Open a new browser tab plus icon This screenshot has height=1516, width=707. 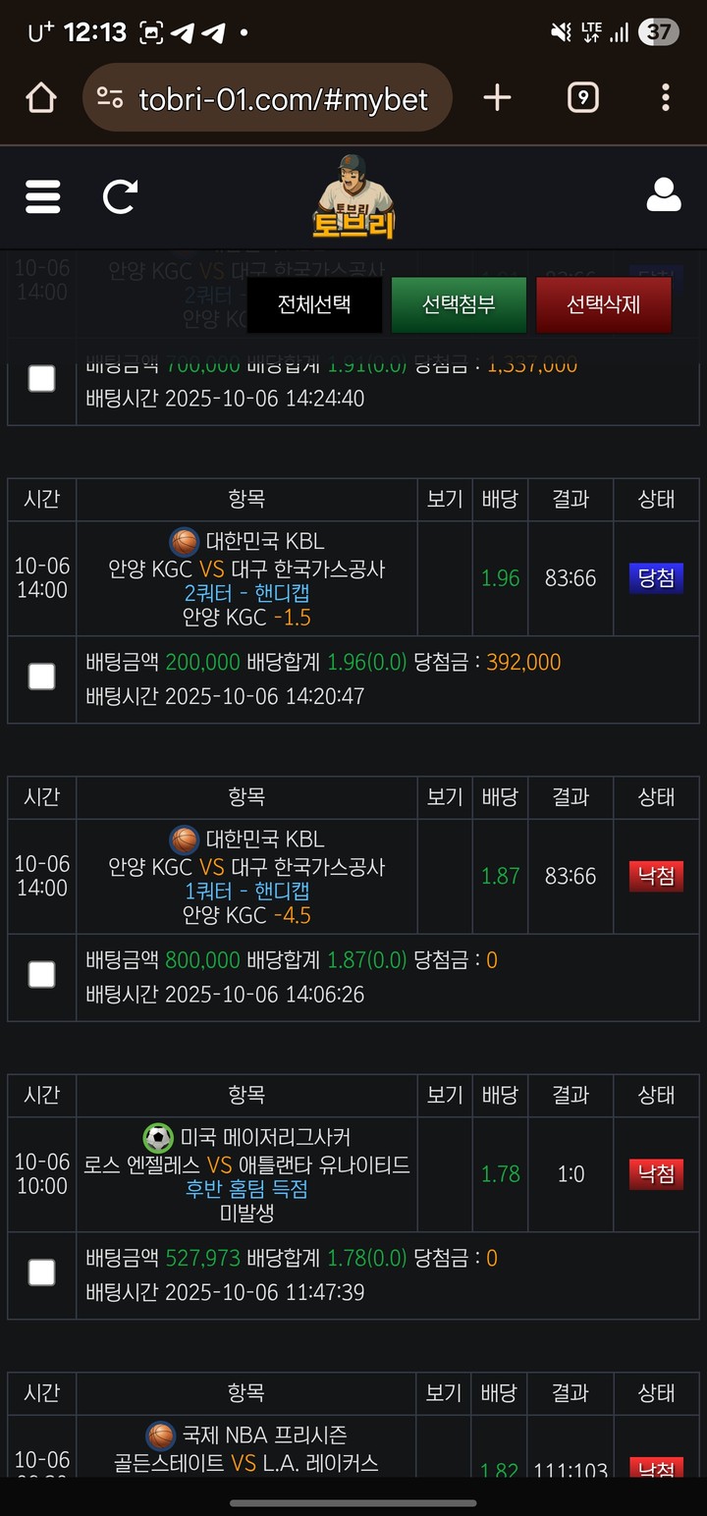498,97
